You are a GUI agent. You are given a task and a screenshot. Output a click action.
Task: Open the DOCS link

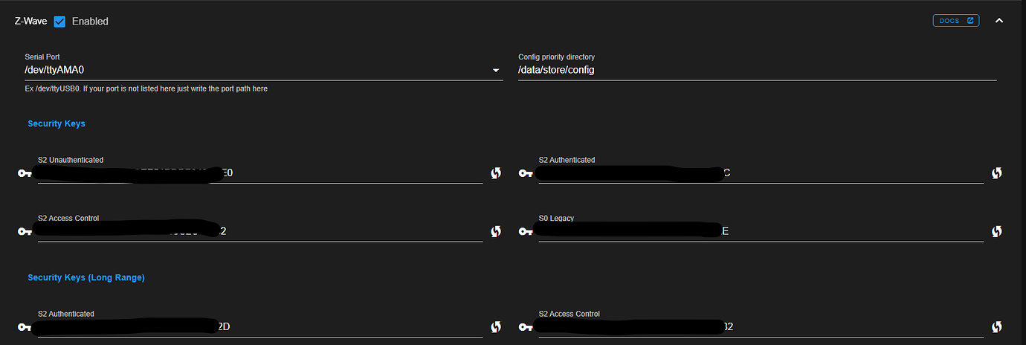956,21
